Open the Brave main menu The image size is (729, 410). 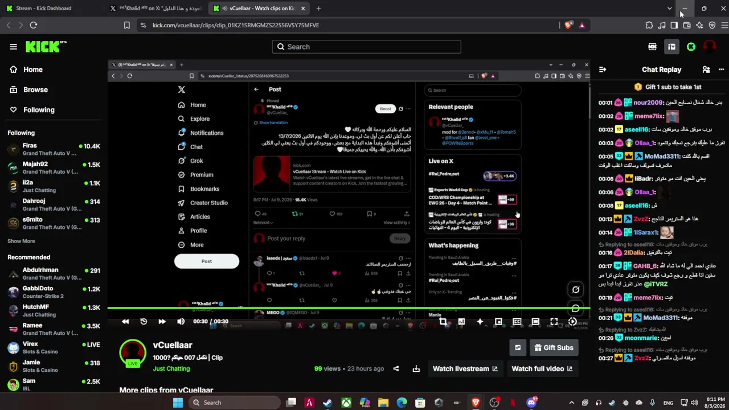click(x=724, y=25)
